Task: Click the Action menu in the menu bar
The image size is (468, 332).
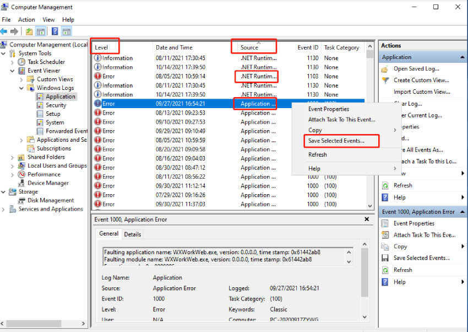Action: point(26,19)
